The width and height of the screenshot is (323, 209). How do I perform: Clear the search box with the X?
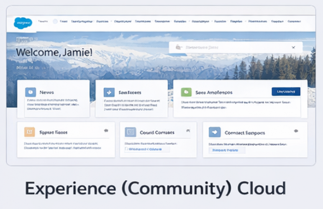[x=294, y=48]
